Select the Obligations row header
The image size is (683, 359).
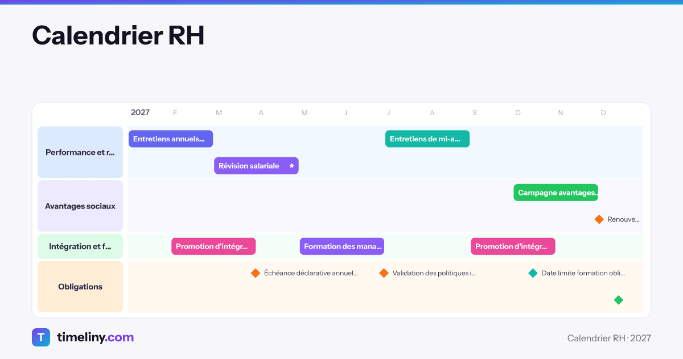point(80,287)
